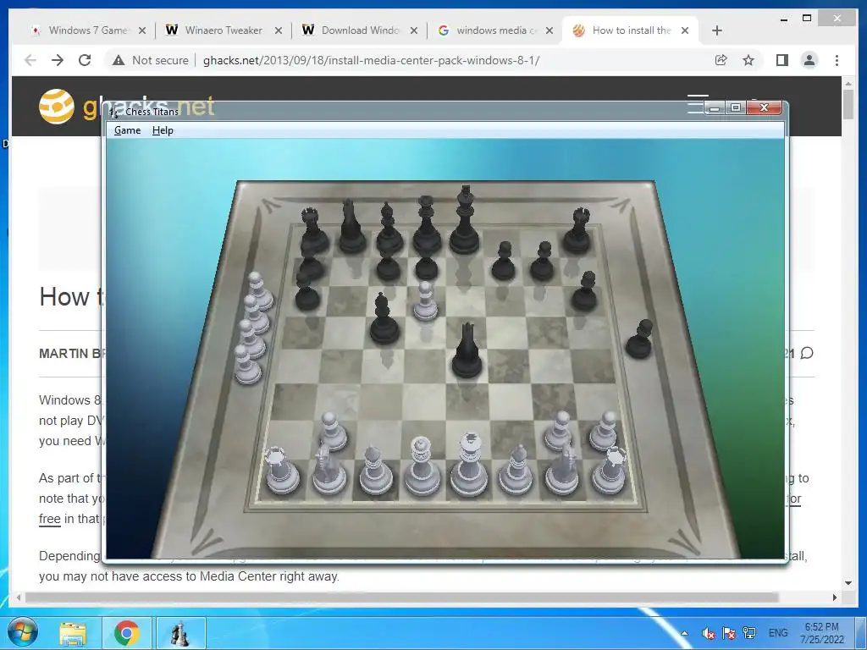Image resolution: width=867 pixels, height=650 pixels.
Task: Click the horizontal scrollbar right arrow
Action: [x=835, y=598]
